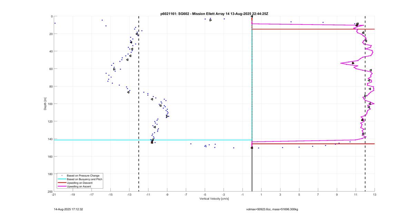This screenshot has width=414, height=215.
Task: Click depth axis tick label '180'
Action: click(x=50, y=174)
